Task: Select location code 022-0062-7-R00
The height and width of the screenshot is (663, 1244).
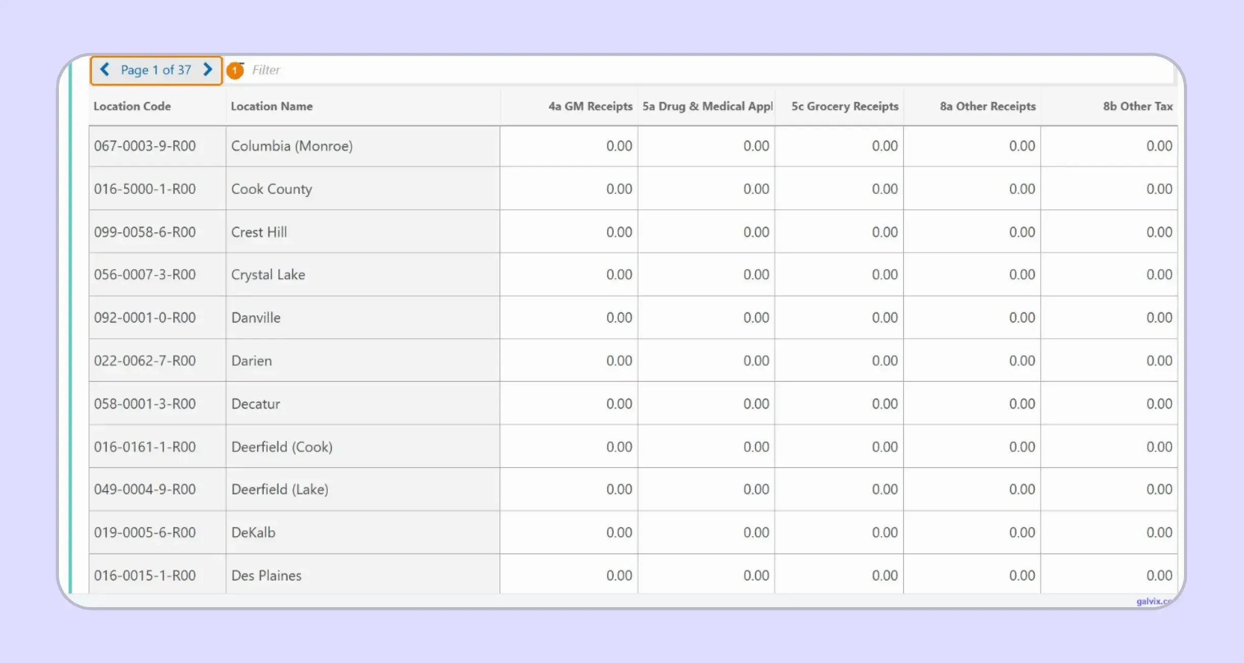Action: click(x=145, y=361)
